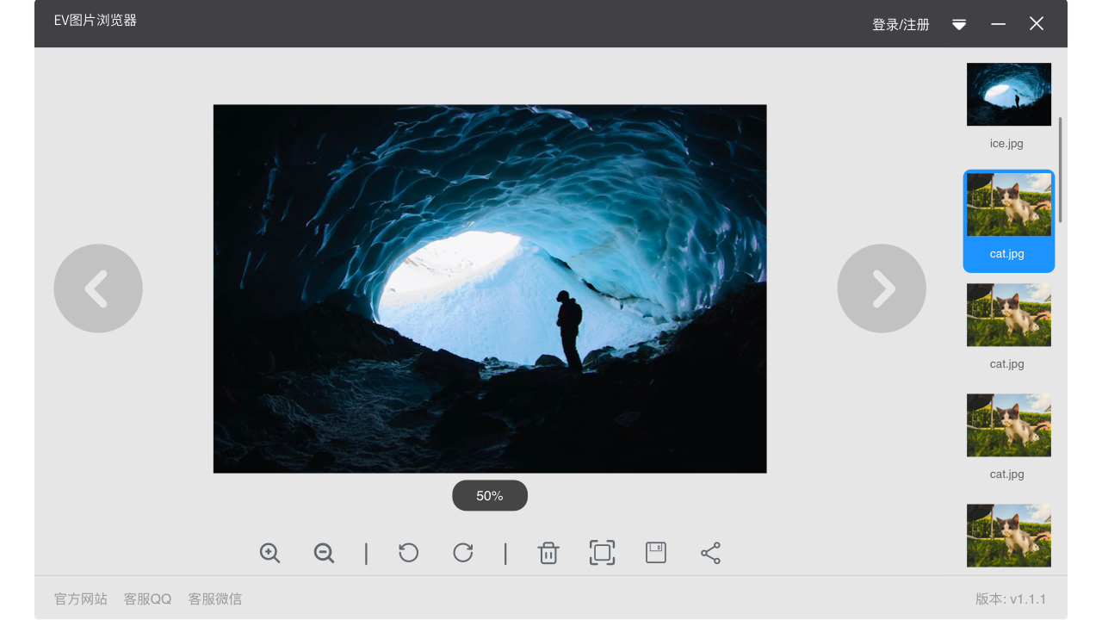1102x620 pixels.
Task: Zoom out using the magnifier minus icon
Action: [324, 553]
